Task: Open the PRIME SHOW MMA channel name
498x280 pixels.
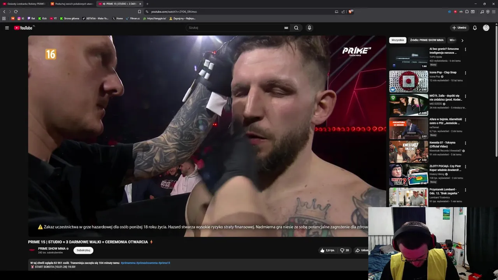Action: (x=52, y=248)
